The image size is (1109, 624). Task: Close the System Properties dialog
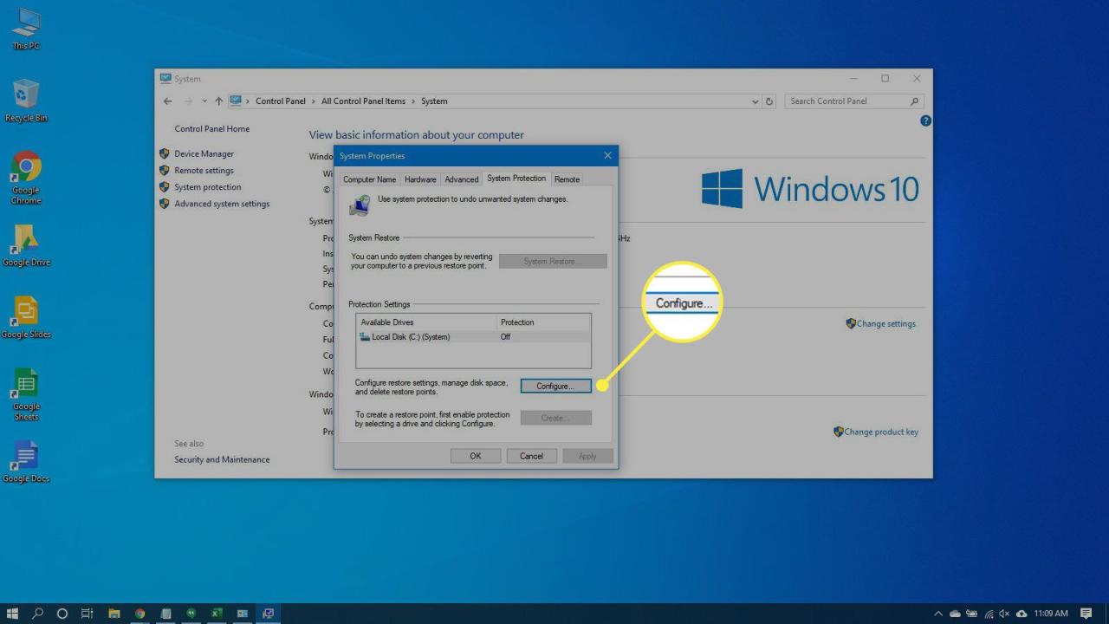607,155
